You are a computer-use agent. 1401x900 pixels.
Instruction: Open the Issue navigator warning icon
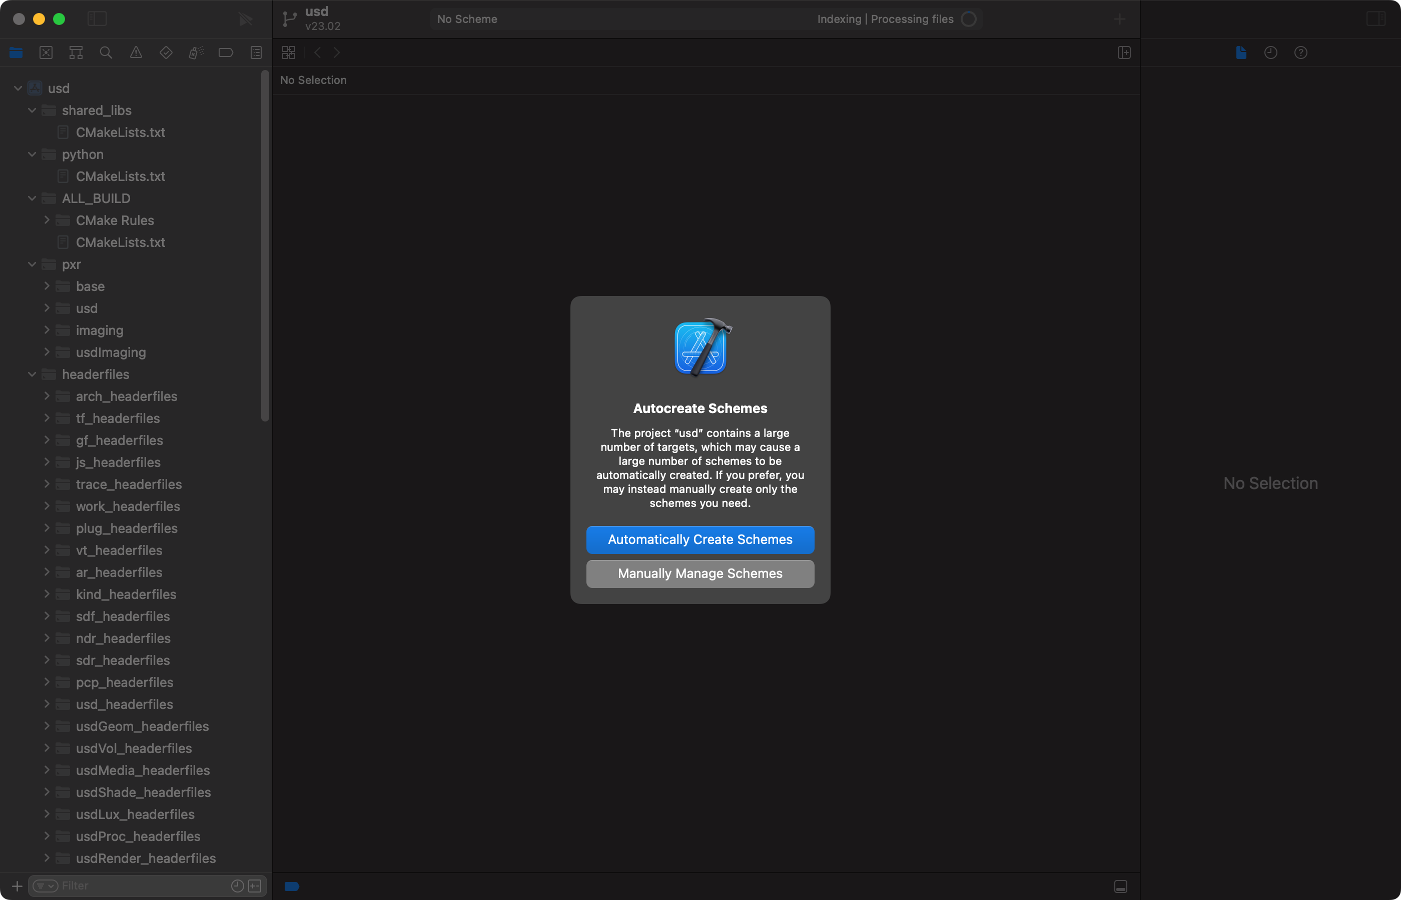[136, 52]
